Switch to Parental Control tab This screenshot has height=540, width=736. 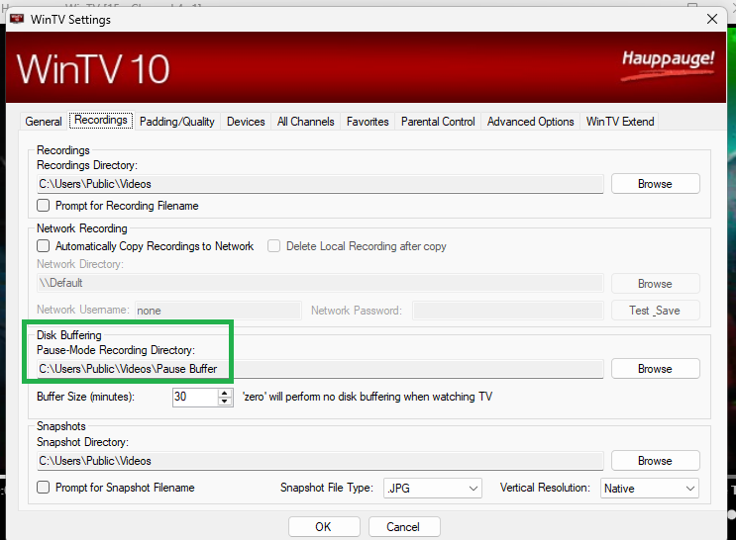click(x=438, y=122)
